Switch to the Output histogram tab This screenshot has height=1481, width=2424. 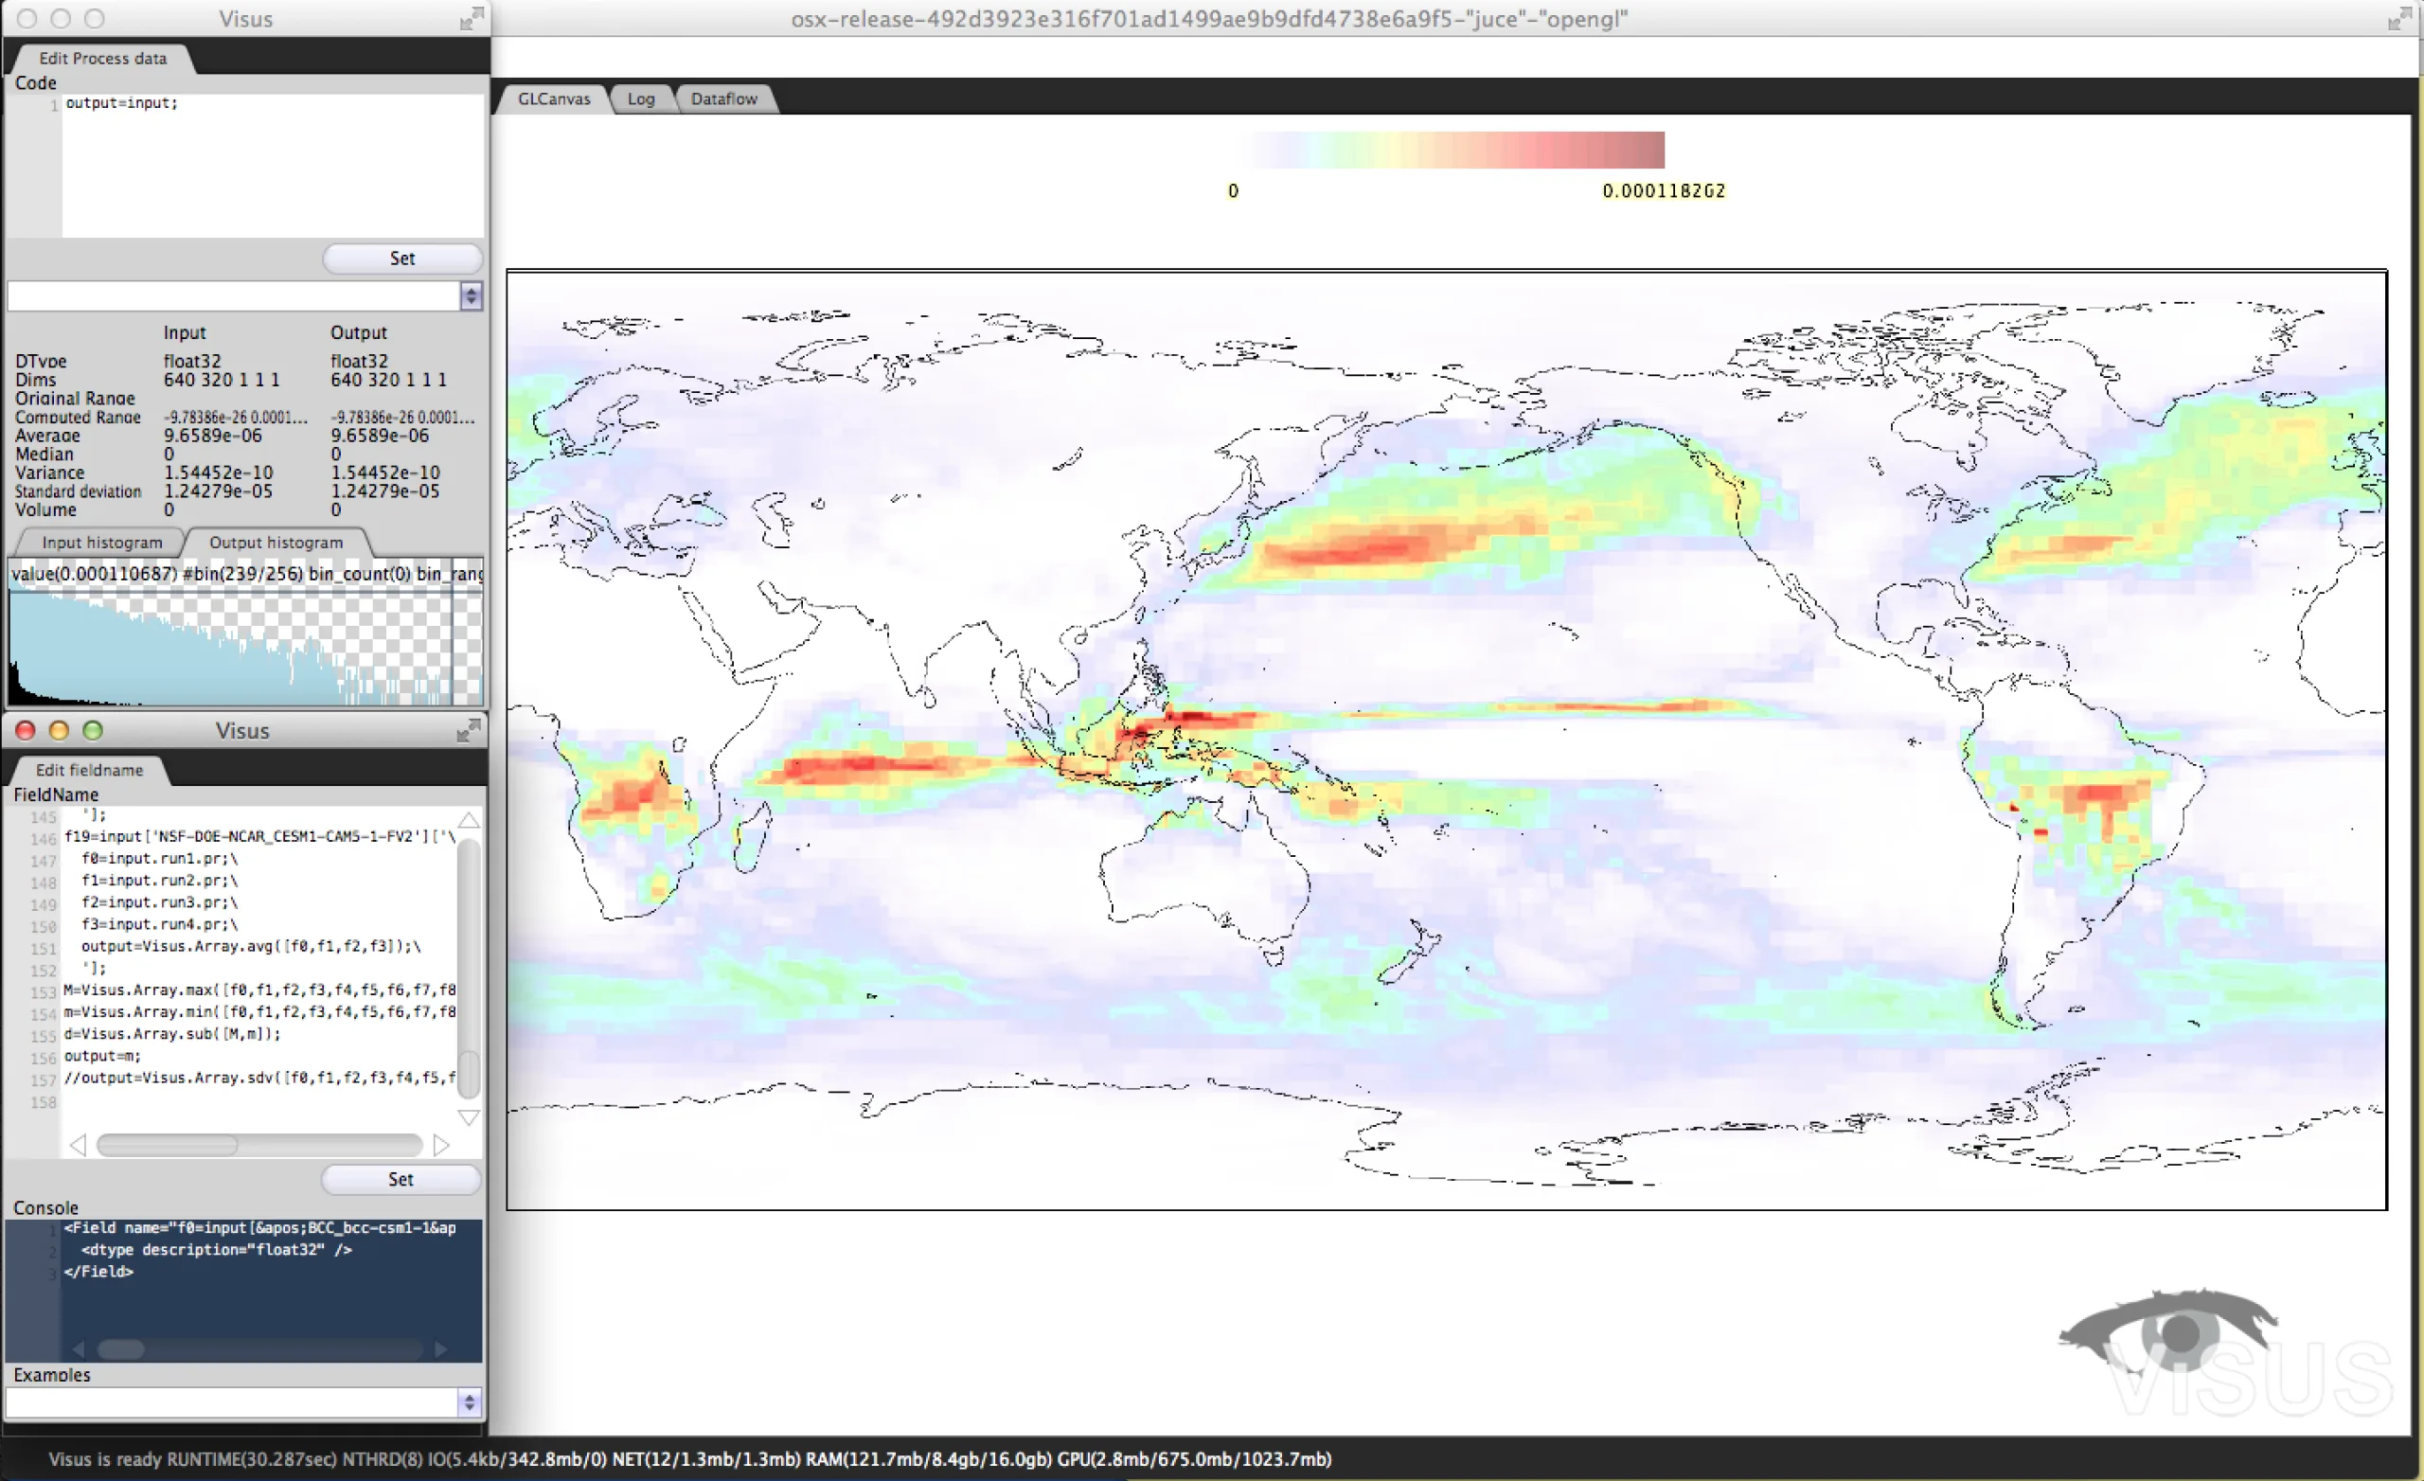coord(276,544)
